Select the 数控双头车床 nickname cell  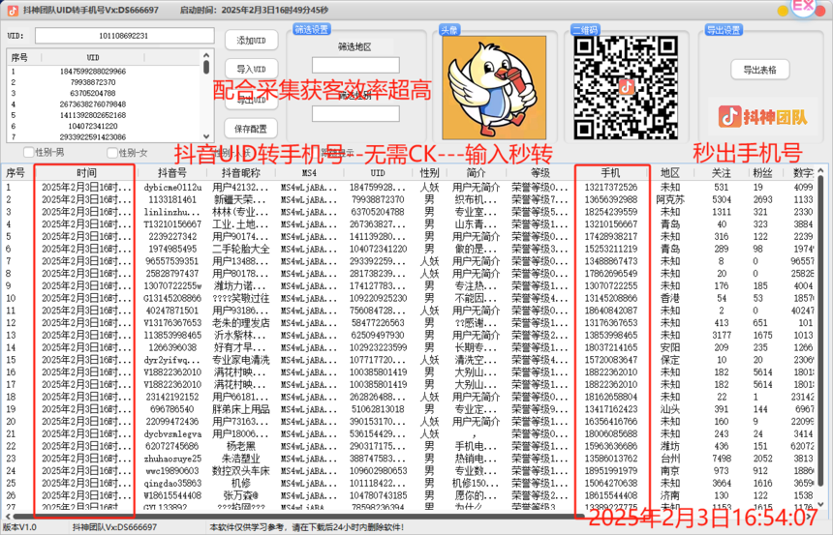(241, 471)
